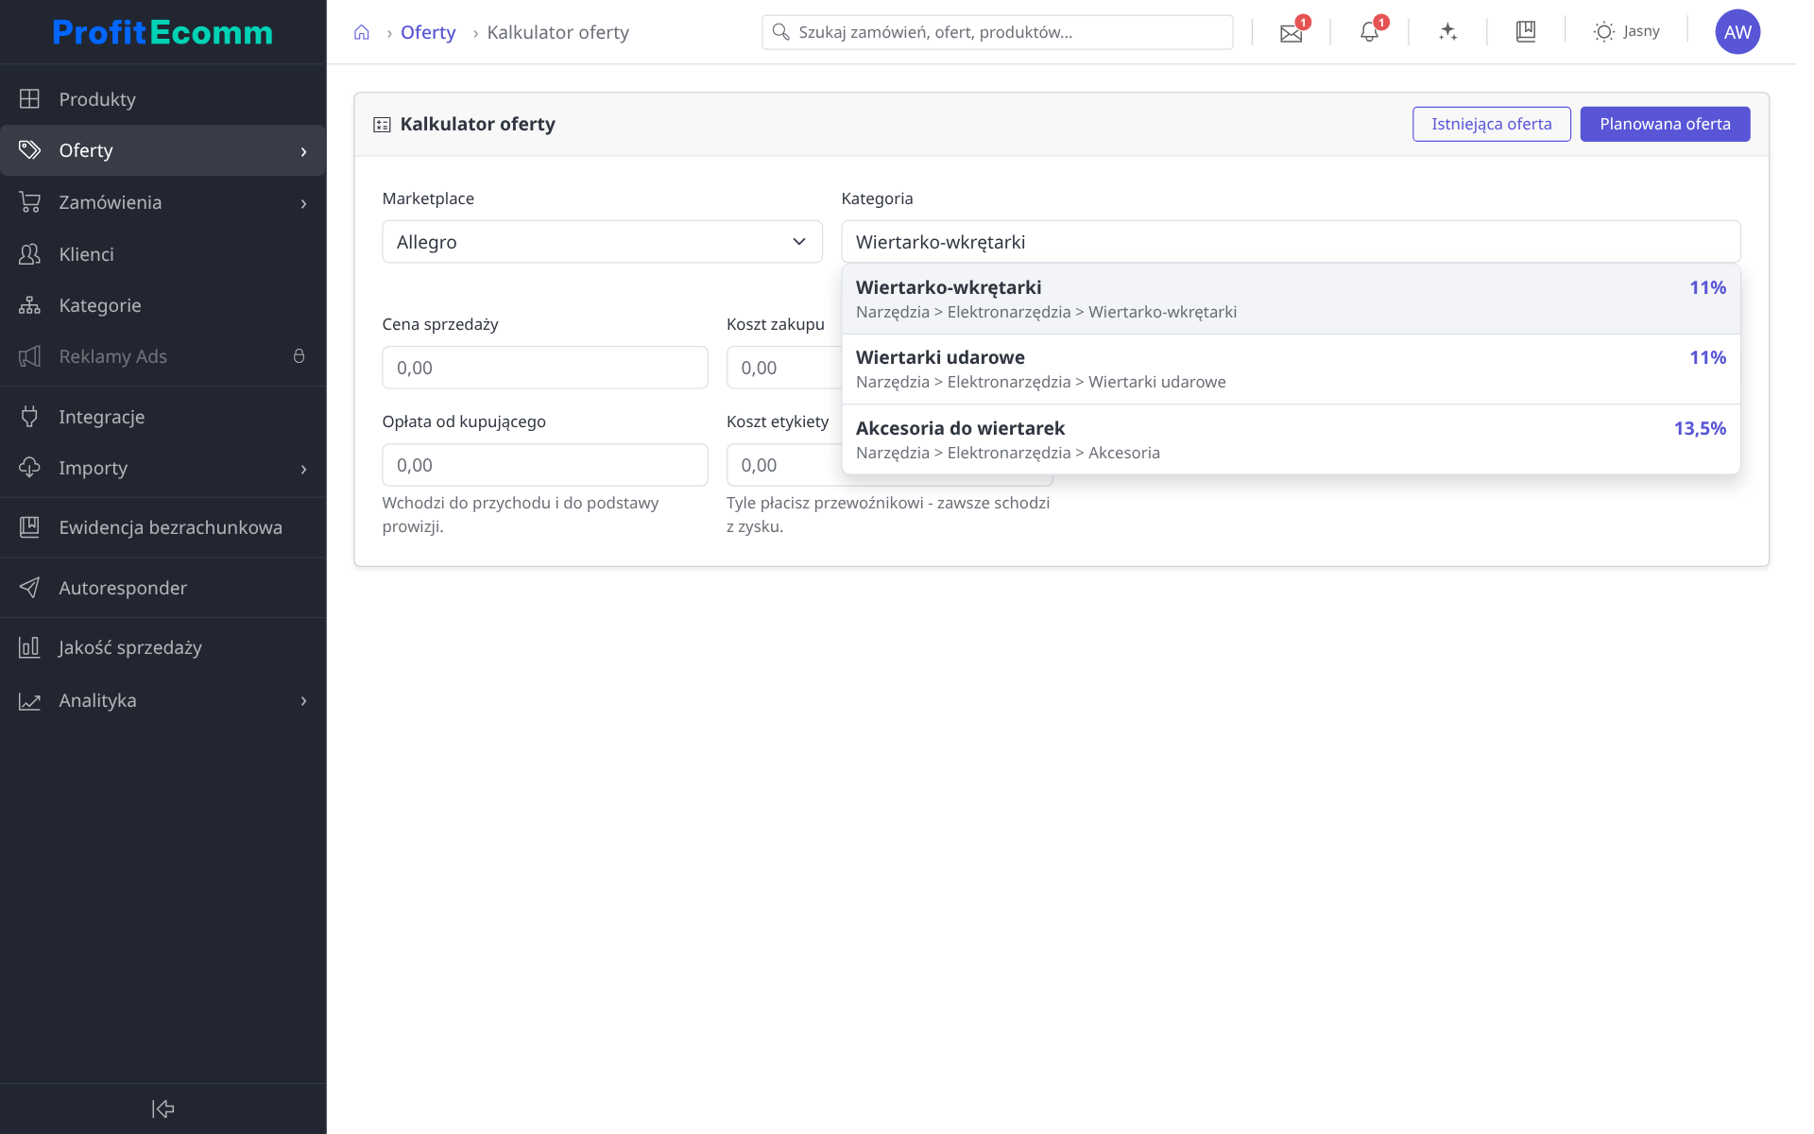Focus the Kategoria search field
This screenshot has height=1134, width=1814.
[x=1291, y=242]
